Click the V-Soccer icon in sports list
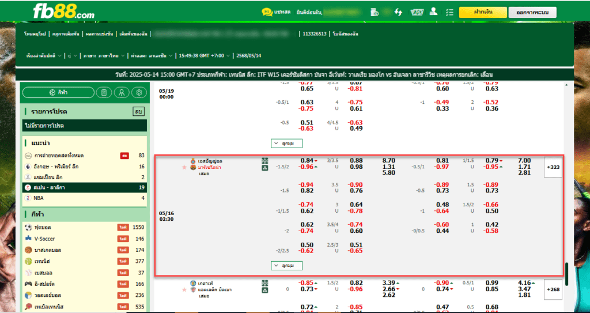 click(x=28, y=239)
